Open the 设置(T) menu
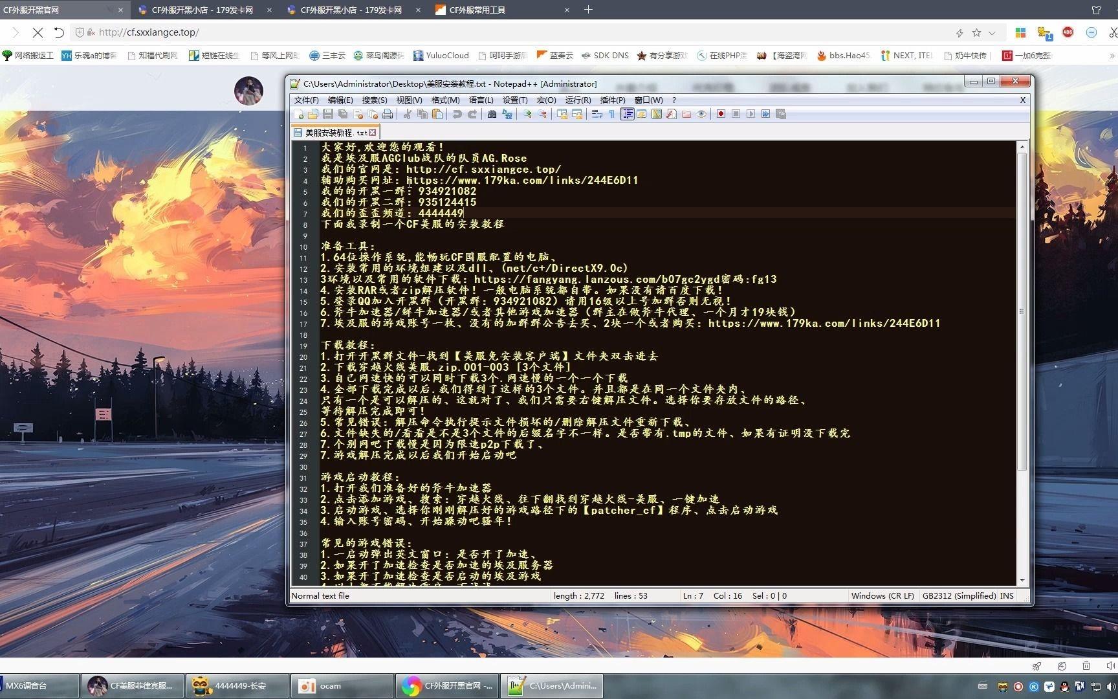 (x=515, y=100)
